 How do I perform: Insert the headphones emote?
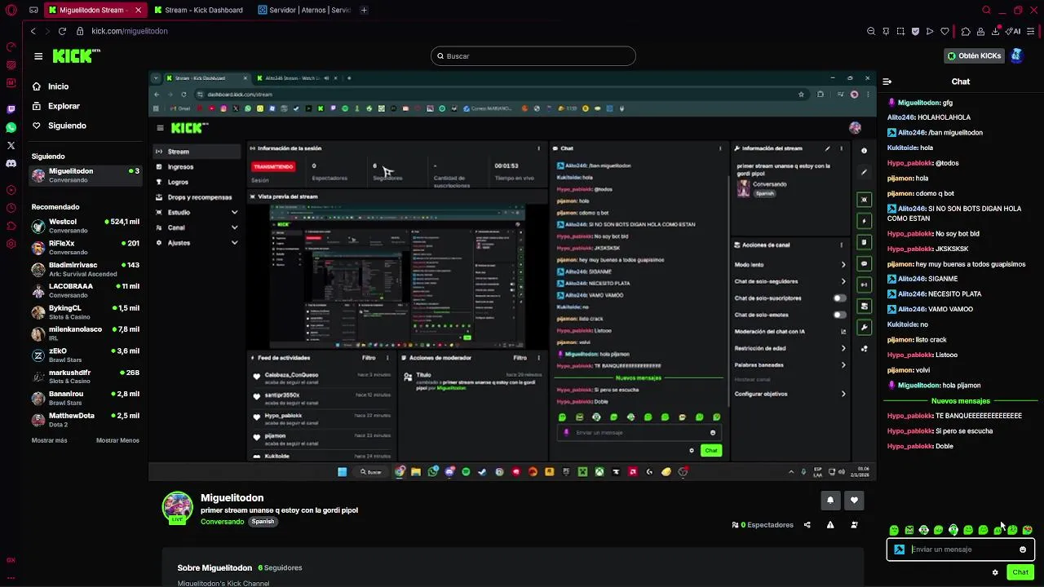[953, 530]
